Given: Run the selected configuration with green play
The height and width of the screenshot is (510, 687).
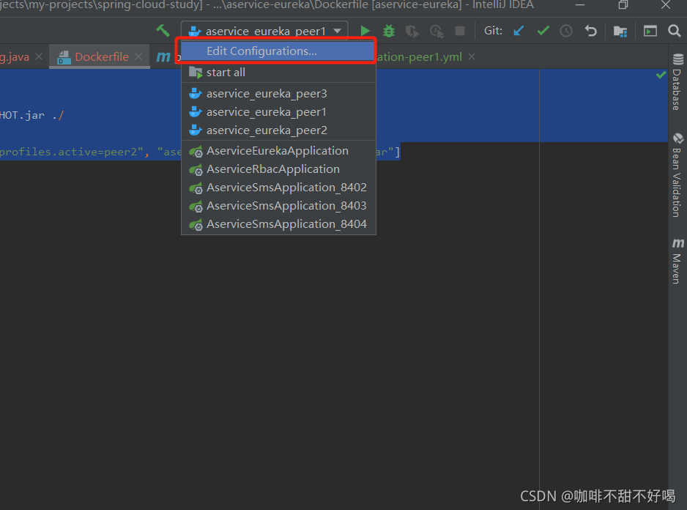Looking at the screenshot, I should point(365,31).
